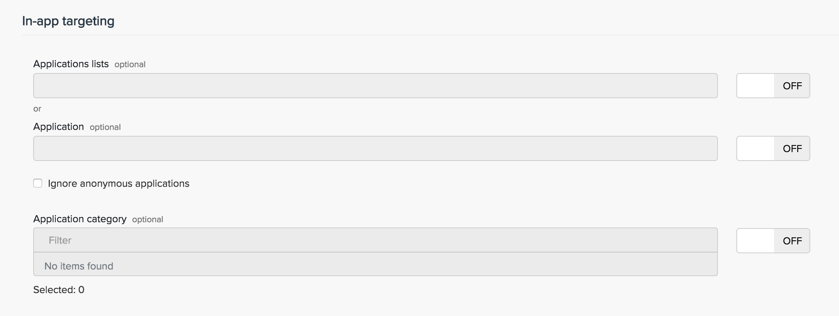Click the Selected: 0 counter text
Image resolution: width=839 pixels, height=316 pixels.
[x=59, y=290]
